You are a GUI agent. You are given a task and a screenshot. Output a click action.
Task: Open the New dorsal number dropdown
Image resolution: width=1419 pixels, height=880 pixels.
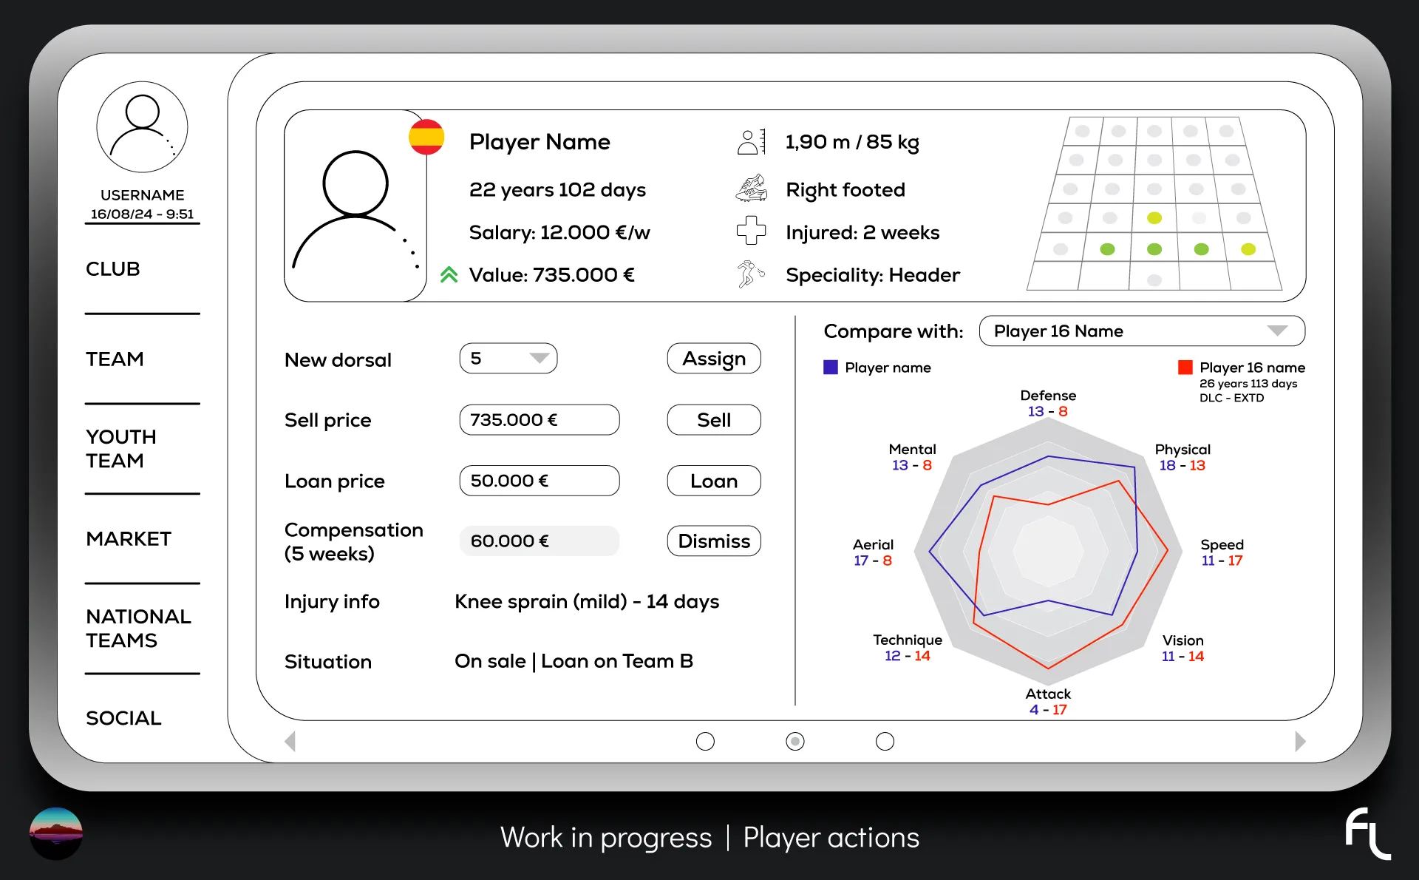tap(508, 359)
